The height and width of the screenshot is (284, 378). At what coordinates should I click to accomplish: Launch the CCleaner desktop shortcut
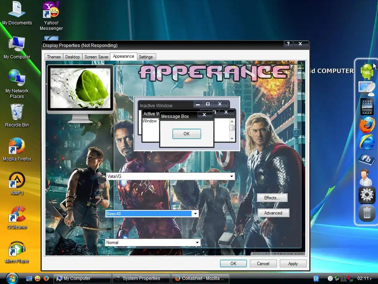[x=17, y=217]
